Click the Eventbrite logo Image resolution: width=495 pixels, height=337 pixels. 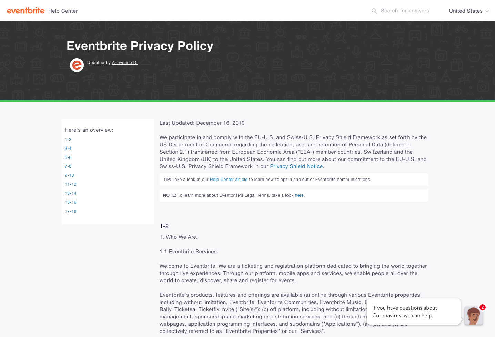[26, 11]
